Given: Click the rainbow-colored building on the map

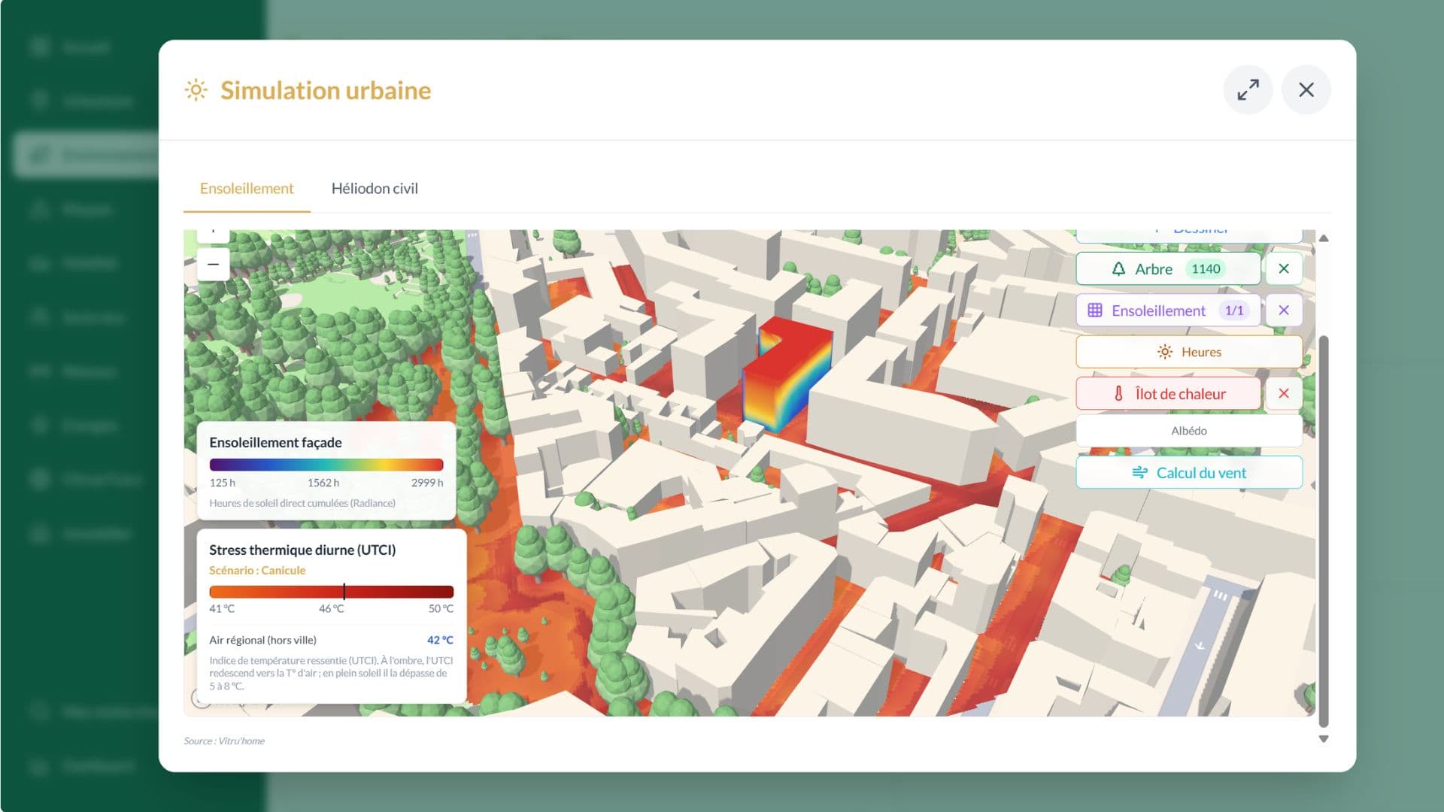Looking at the screenshot, I should click(788, 374).
